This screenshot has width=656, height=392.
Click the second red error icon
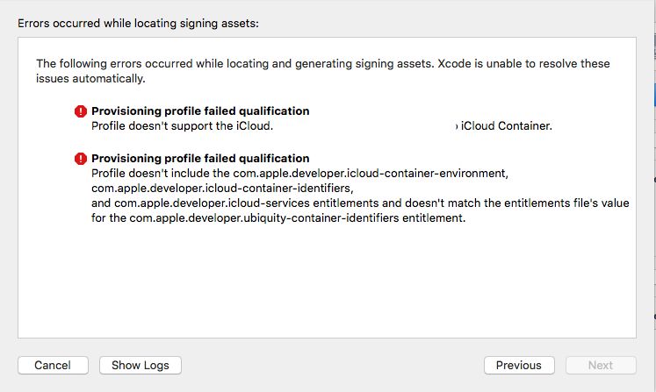point(81,159)
